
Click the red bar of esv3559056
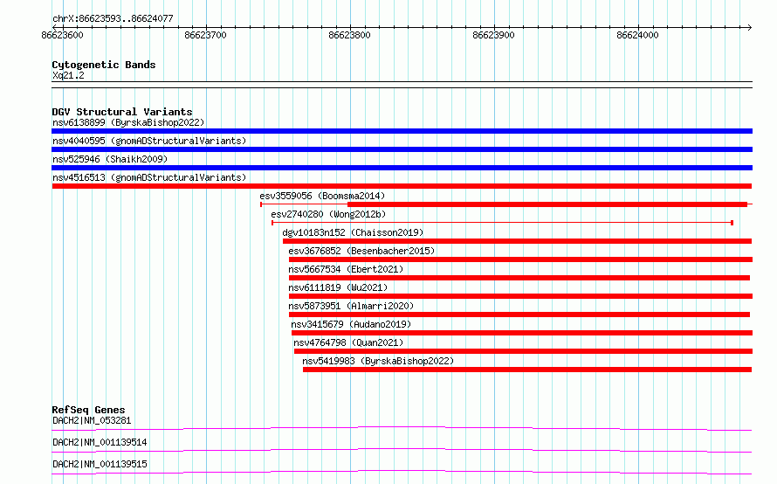point(547,204)
